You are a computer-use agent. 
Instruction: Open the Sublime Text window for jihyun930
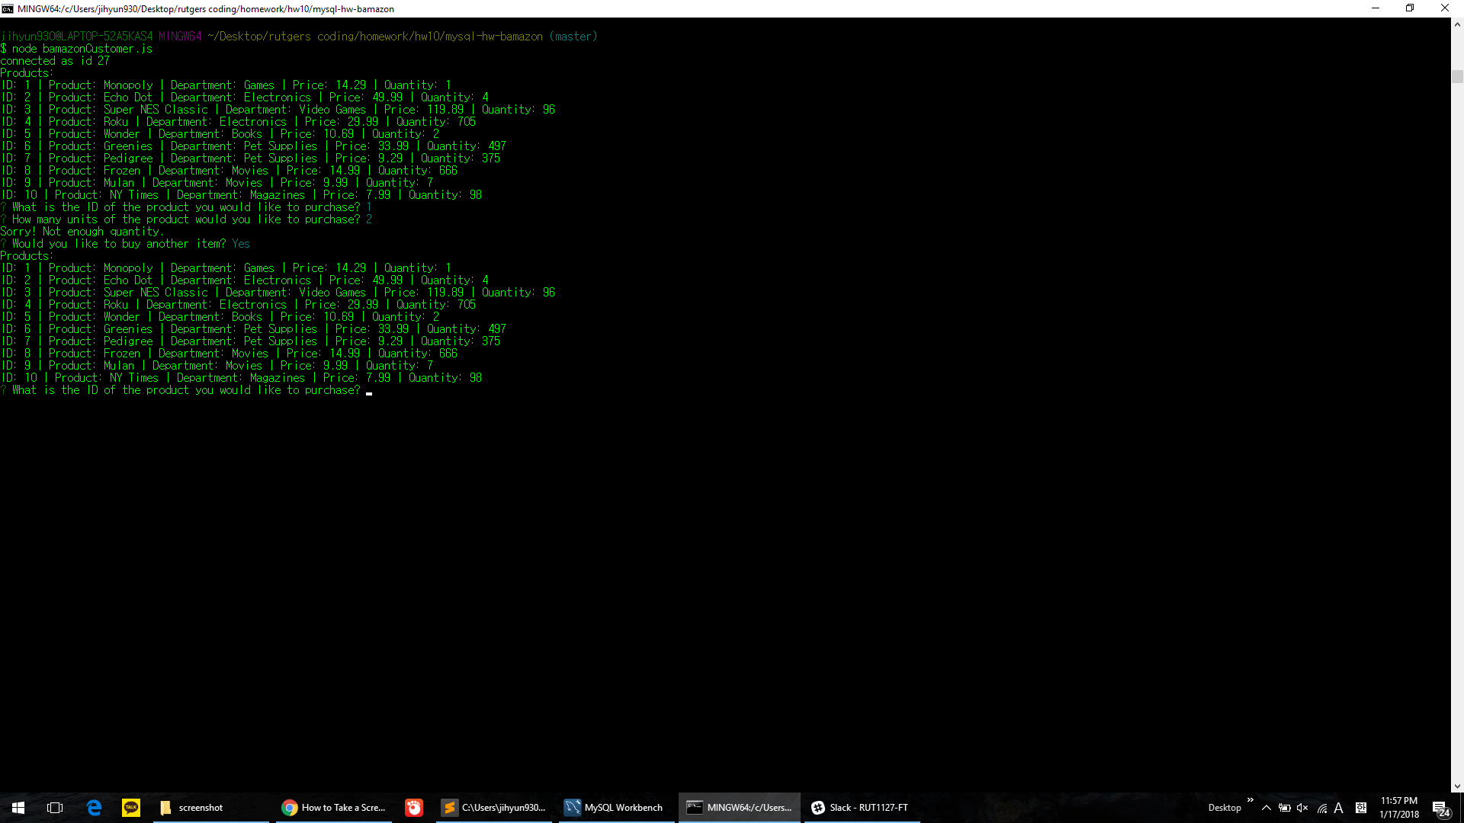click(494, 808)
